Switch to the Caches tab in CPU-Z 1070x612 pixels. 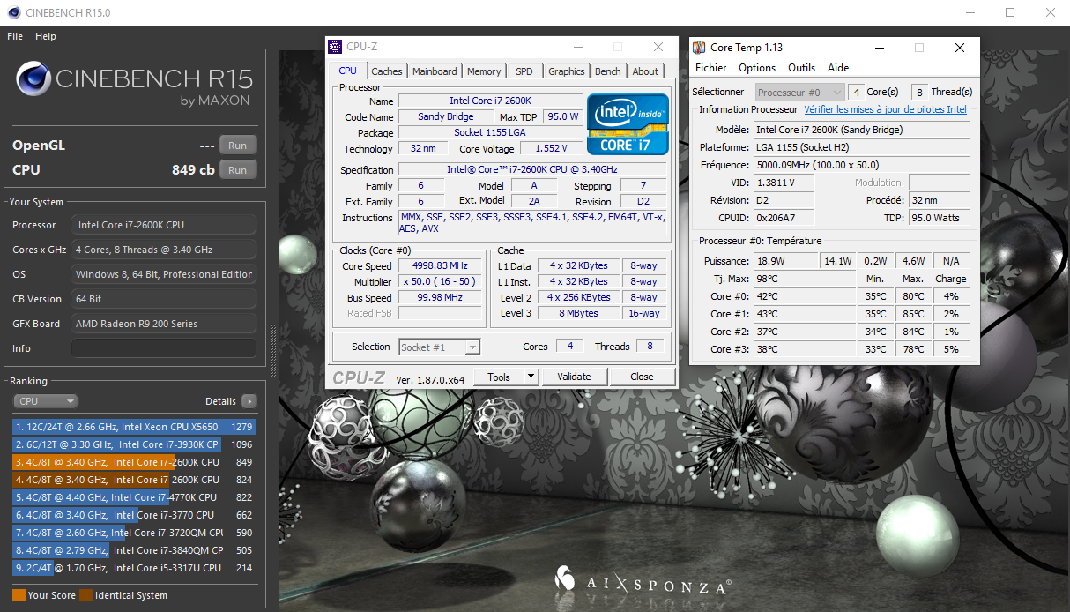pos(387,71)
